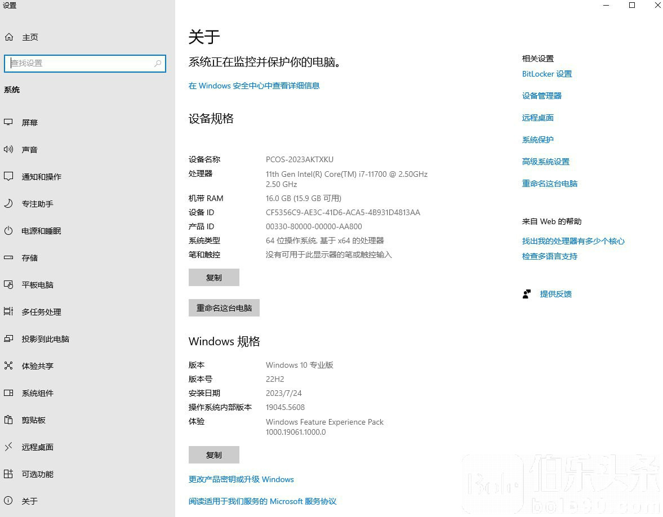
Task: Click the 查找设置 search input field
Action: pyautogui.click(x=79, y=64)
